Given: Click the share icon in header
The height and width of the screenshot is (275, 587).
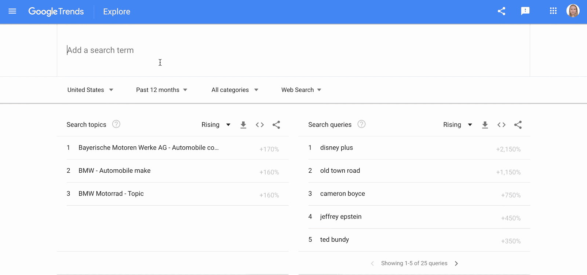Looking at the screenshot, I should [x=502, y=11].
